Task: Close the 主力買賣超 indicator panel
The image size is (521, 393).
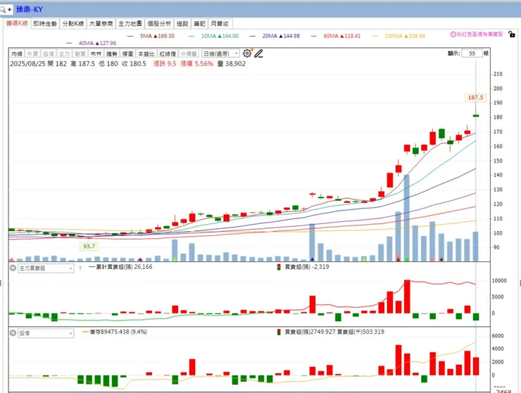Action: [x=13, y=268]
